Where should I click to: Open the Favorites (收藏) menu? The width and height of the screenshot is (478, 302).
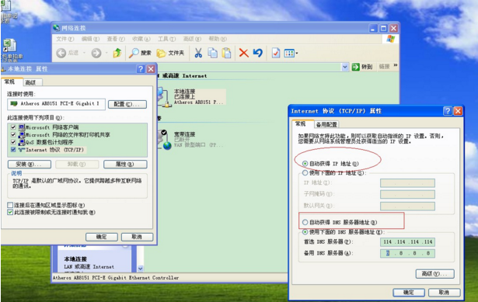(141, 39)
